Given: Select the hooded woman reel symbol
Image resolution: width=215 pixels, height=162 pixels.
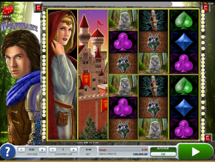Looking at the screenshot, I should click(x=62, y=75).
